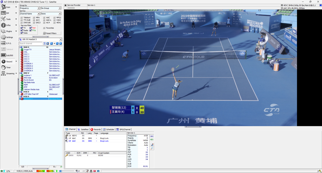Switch to the Scheduler tab
This screenshot has width=322, height=173.
pos(108,130)
